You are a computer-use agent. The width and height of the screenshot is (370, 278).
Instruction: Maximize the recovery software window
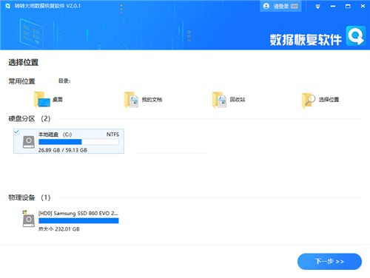point(348,6)
